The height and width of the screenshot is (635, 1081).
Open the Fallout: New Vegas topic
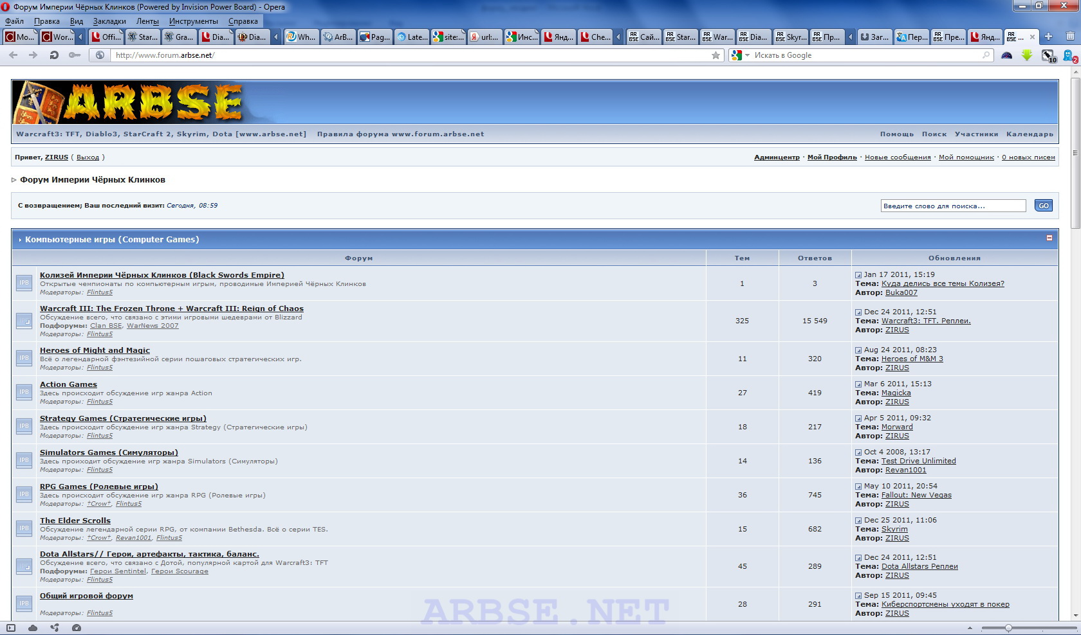tap(916, 496)
